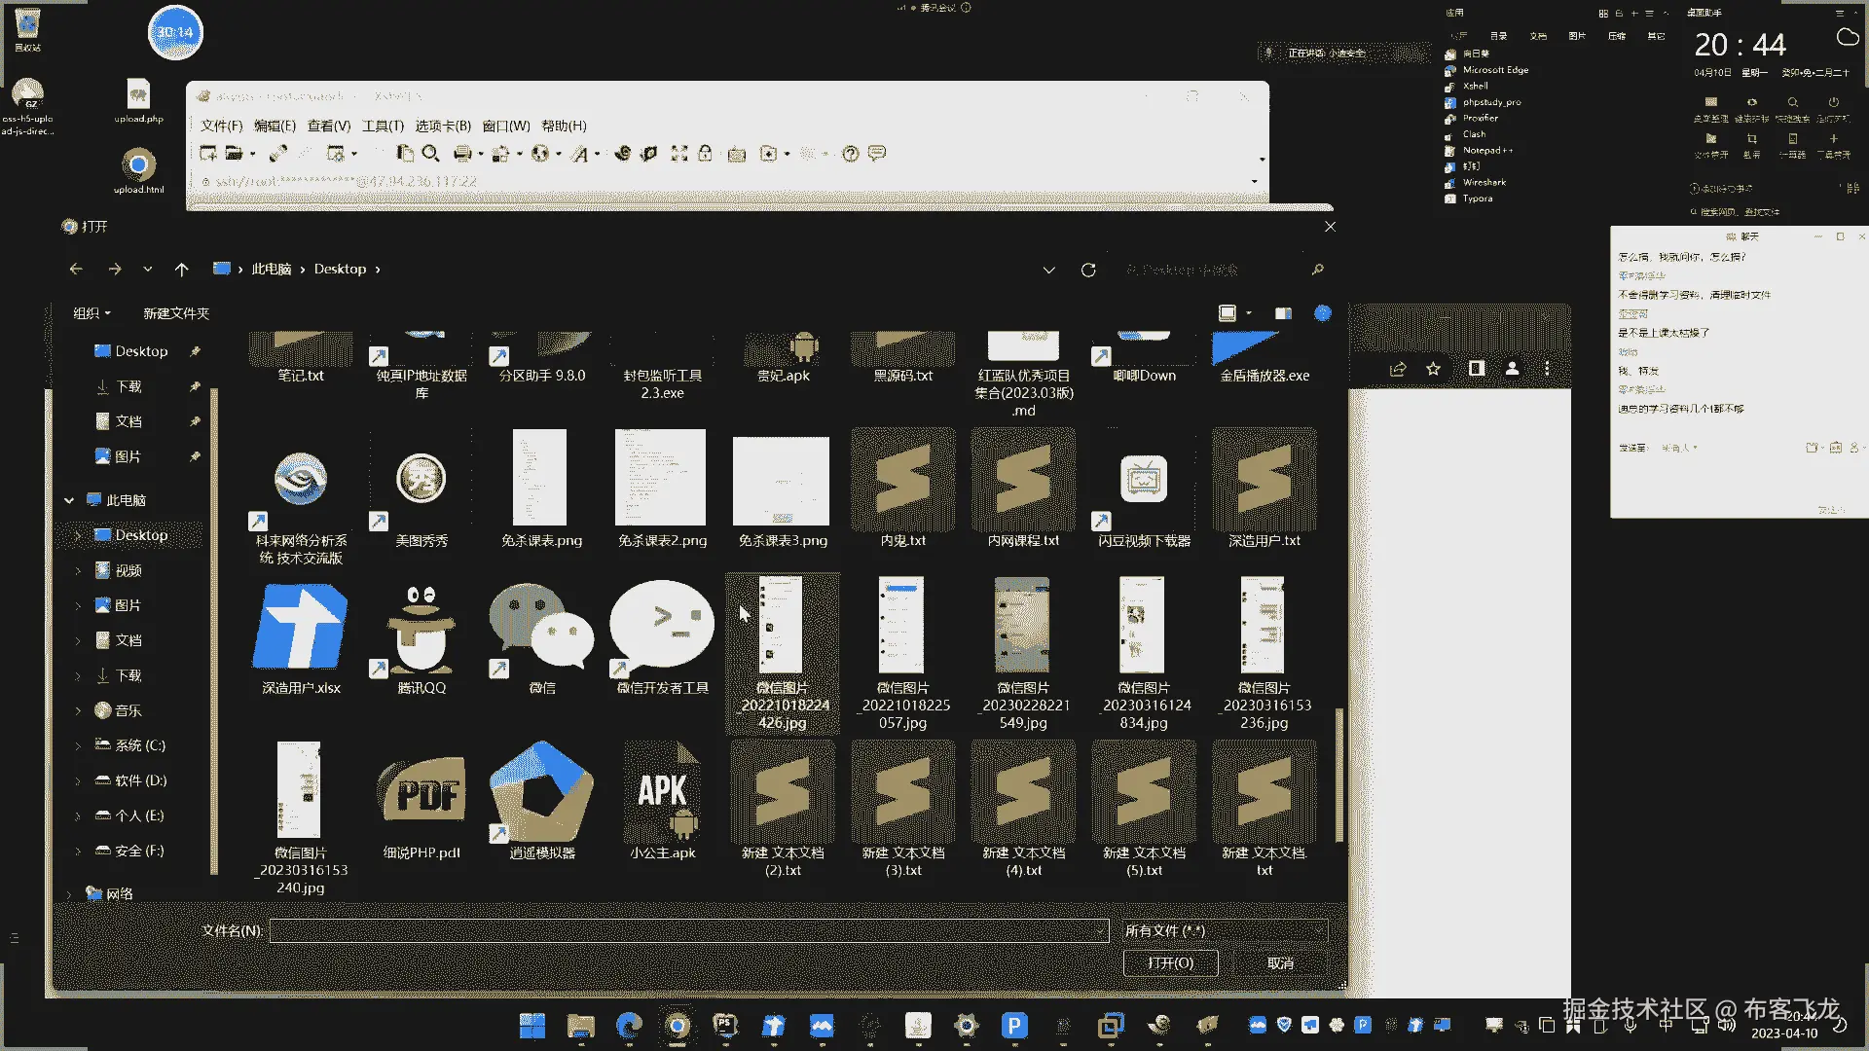Click the file list vertical scrollbar
This screenshot has width=1869, height=1051.
pos(1339,774)
